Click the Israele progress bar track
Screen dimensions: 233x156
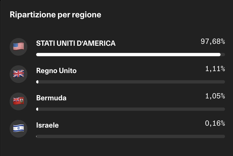131,136
